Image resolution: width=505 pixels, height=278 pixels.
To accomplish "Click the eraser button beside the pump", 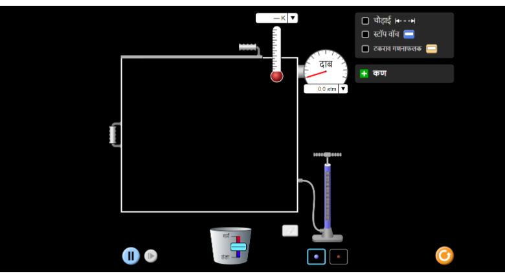I will point(290,231).
